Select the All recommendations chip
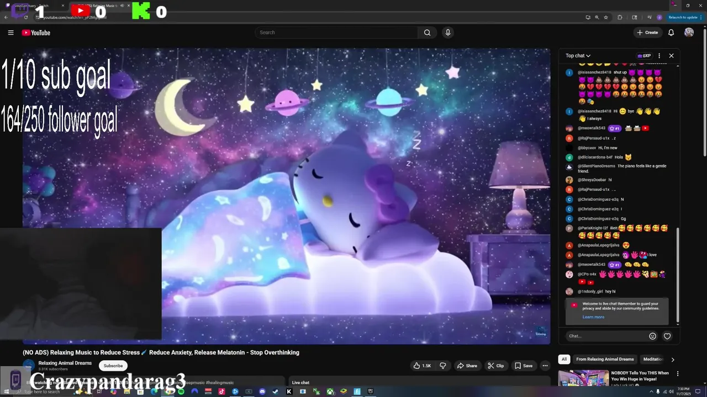This screenshot has height=397, width=707. pos(564,359)
